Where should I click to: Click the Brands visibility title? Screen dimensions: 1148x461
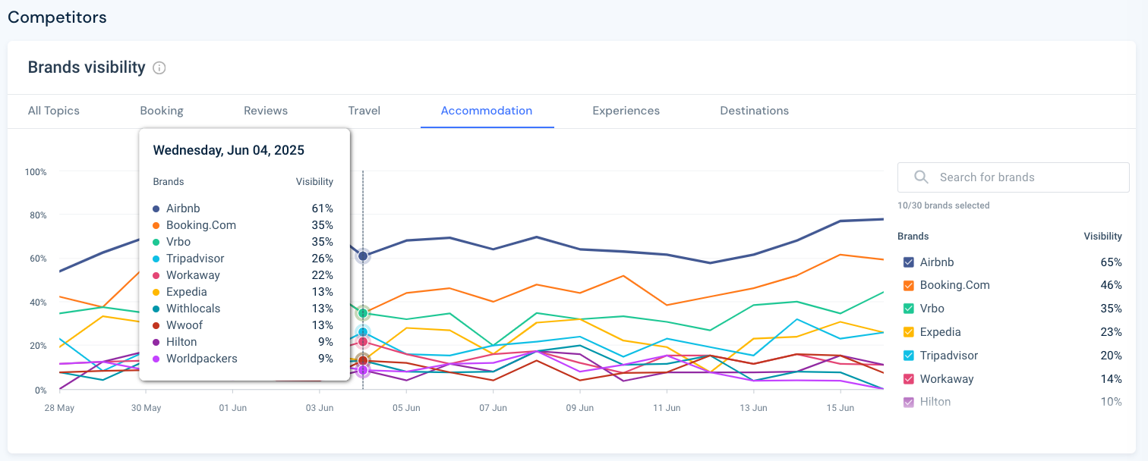(87, 67)
